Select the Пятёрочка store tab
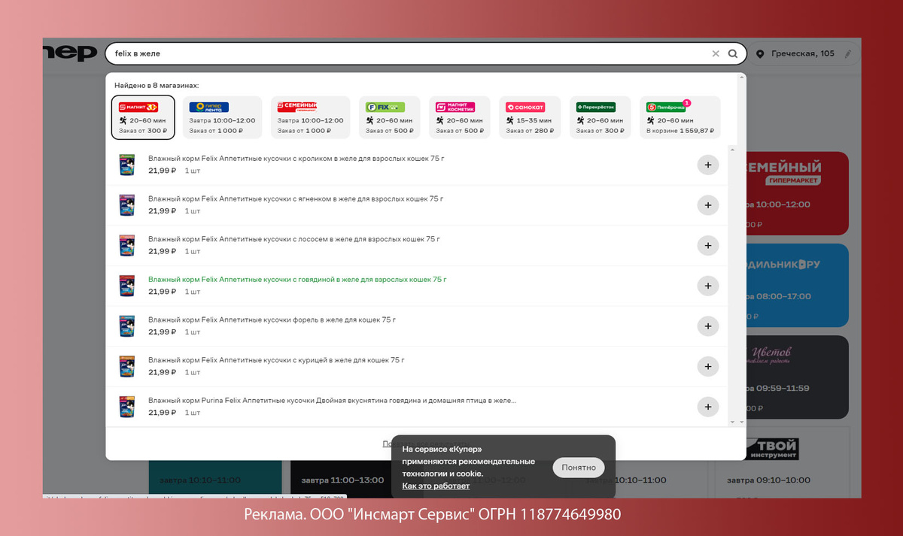The height and width of the screenshot is (536, 903). click(680, 117)
